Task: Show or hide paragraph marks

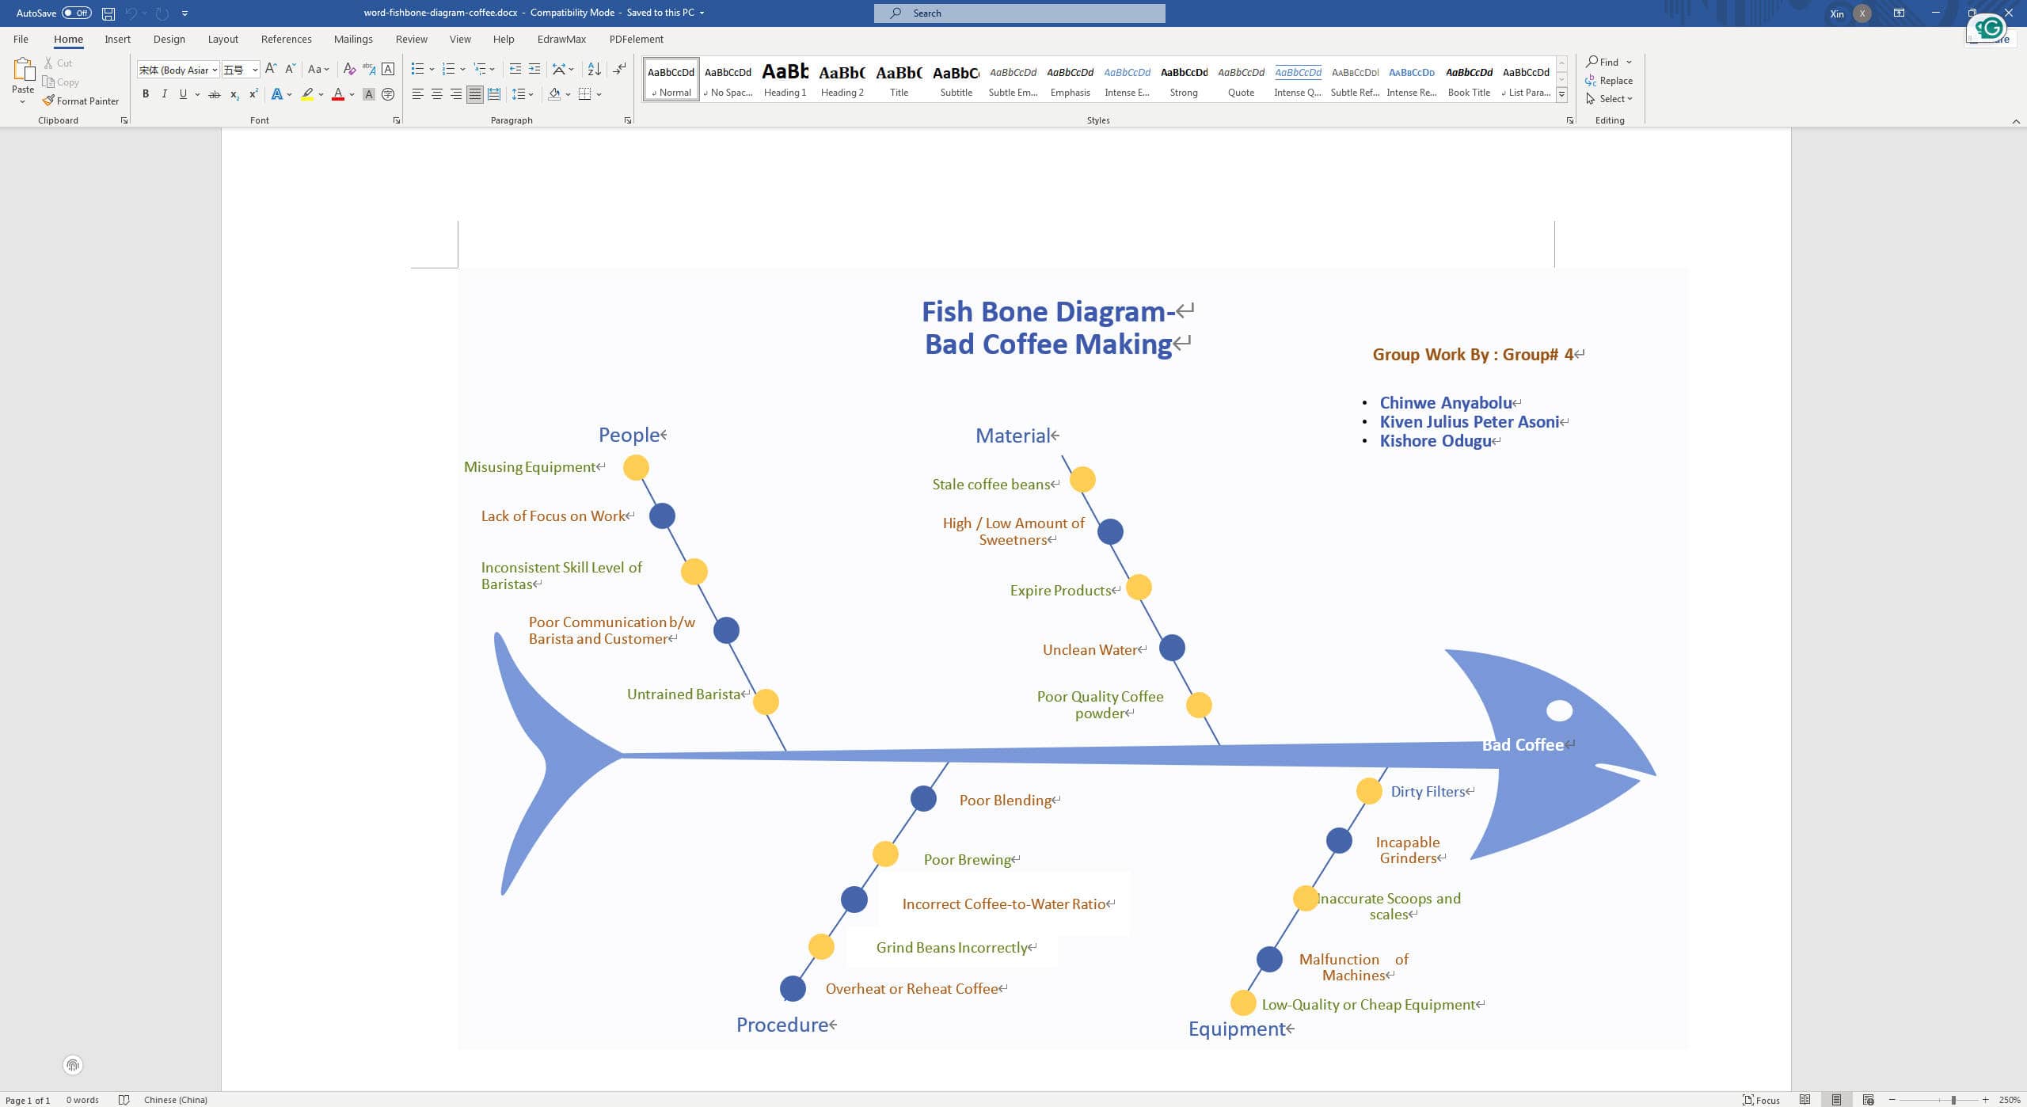Action: (619, 69)
